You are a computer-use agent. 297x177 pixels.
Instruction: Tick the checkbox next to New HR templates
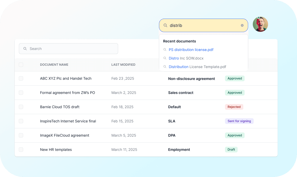[21, 149]
